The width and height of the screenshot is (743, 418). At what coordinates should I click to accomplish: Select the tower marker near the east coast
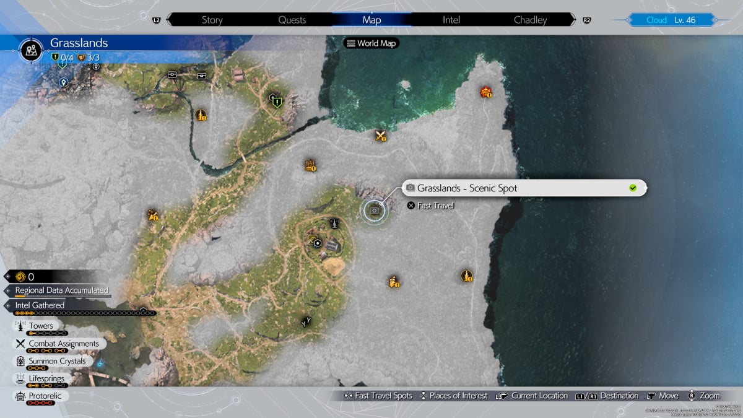coord(467,276)
